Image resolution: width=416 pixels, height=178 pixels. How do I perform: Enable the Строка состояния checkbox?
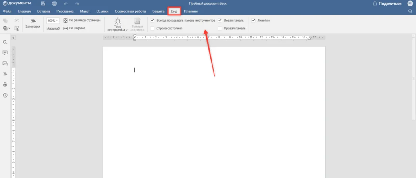tap(152, 28)
